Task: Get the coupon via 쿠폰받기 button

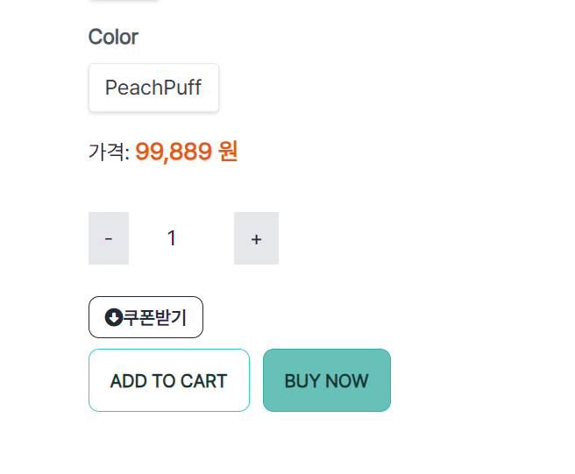Action: click(x=146, y=317)
